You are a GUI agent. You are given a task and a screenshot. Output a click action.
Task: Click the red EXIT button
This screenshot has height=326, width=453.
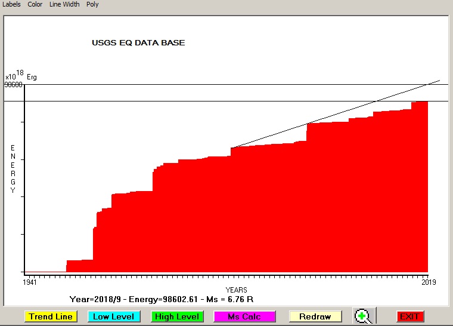pos(409,316)
